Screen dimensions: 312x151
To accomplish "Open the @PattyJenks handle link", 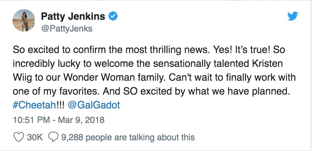I will pyautogui.click(x=67, y=29).
